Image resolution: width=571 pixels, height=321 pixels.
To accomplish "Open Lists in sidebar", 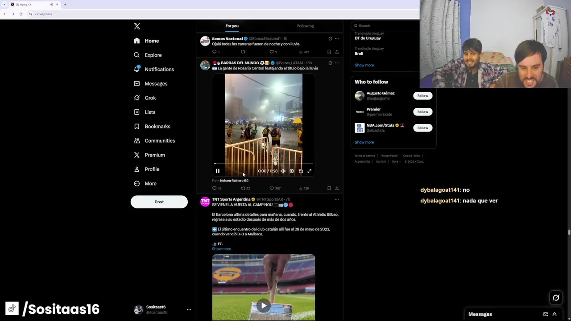I will 144,112.
